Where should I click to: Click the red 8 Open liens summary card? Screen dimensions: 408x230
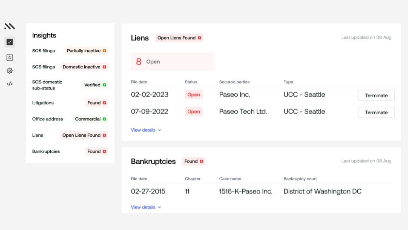coord(172,61)
